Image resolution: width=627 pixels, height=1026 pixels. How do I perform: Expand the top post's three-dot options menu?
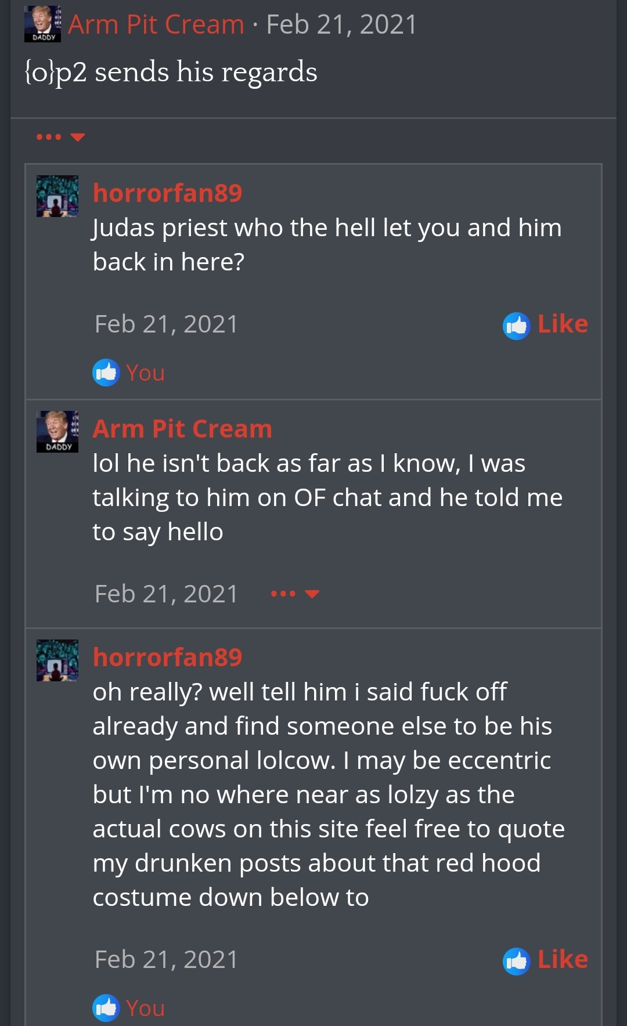[x=60, y=138]
